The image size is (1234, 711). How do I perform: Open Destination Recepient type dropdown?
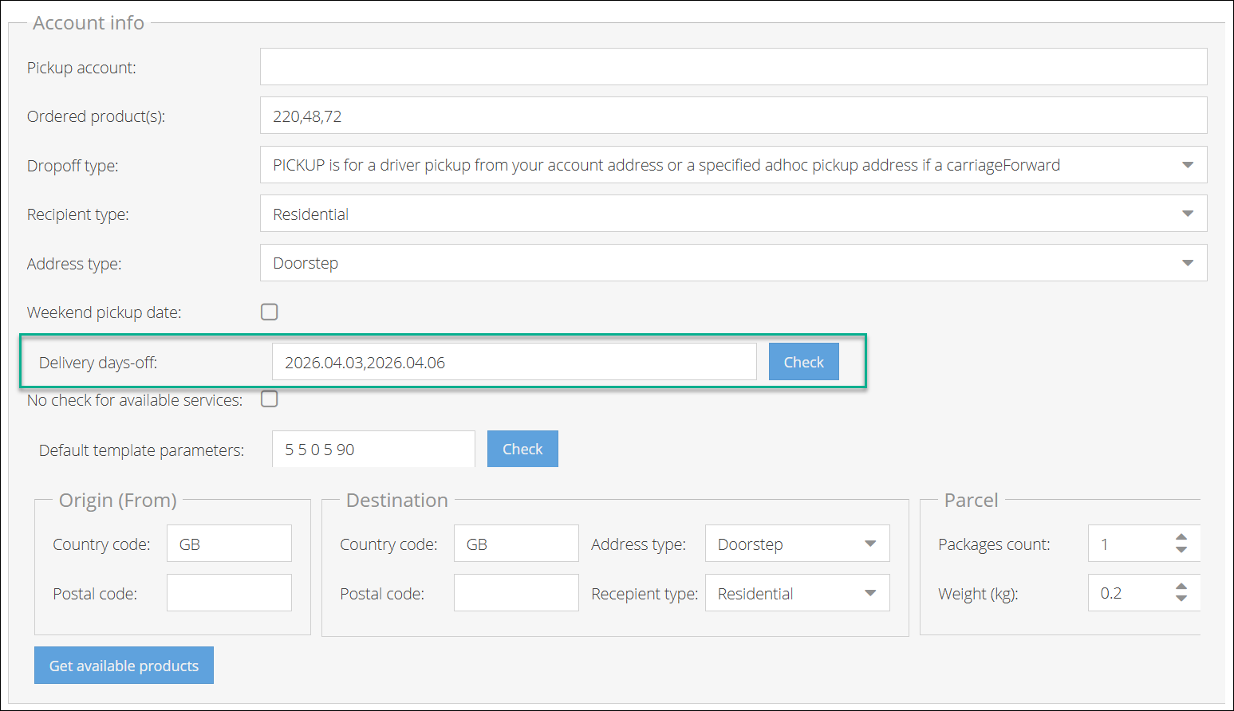[x=796, y=593]
